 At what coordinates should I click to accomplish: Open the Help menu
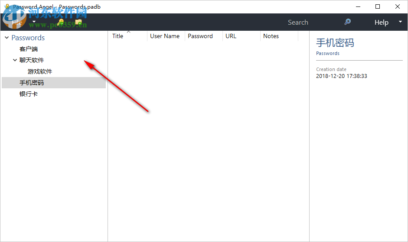[382, 23]
